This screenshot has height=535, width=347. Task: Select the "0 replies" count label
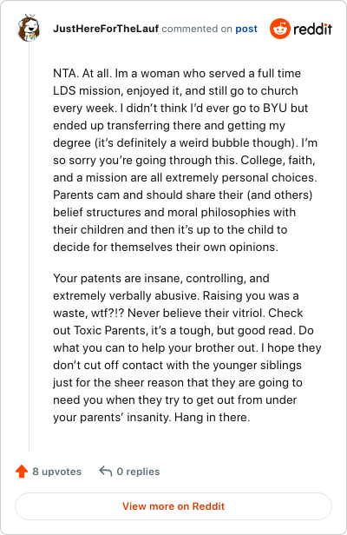pos(138,472)
